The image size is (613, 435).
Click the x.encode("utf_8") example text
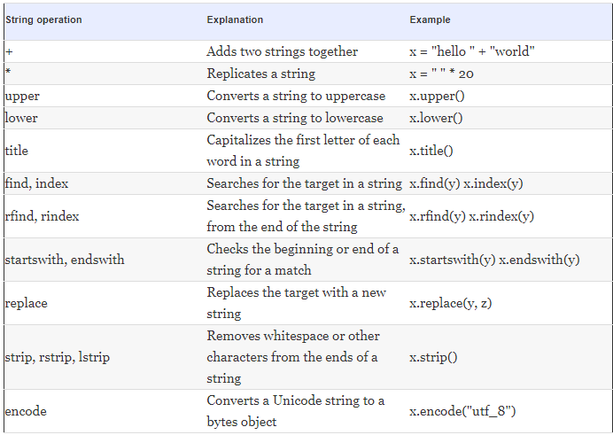462,411
